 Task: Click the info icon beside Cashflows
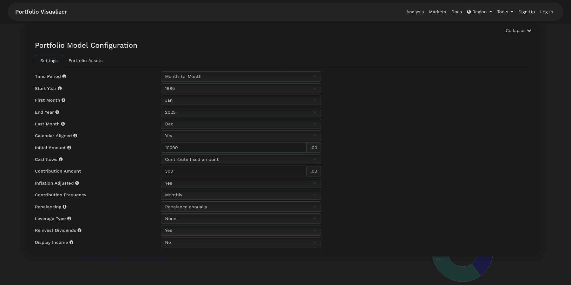click(x=61, y=159)
